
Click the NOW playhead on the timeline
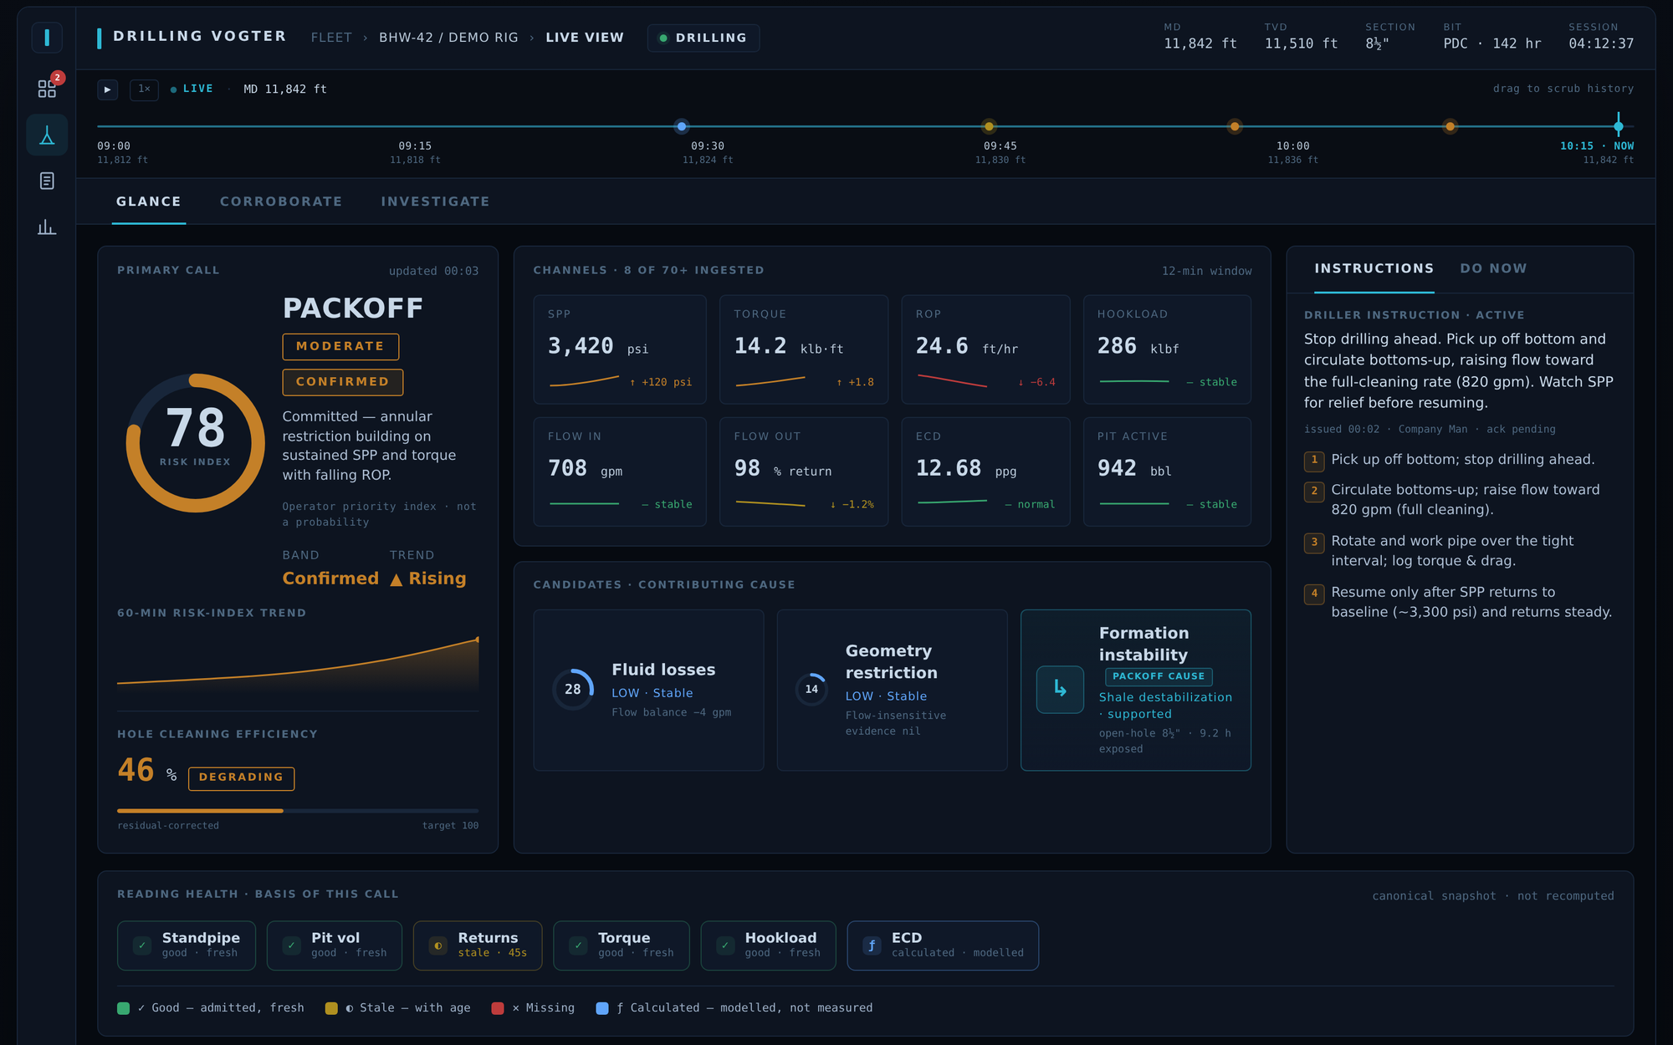(x=1619, y=126)
